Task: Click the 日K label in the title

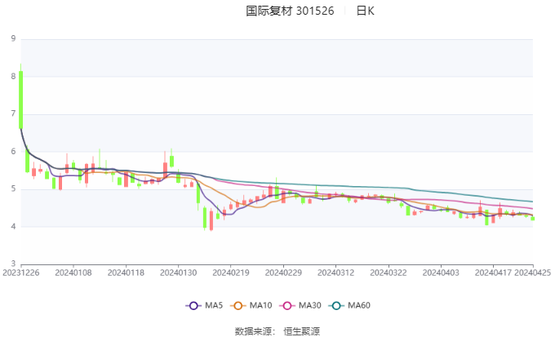Action: 366,11
